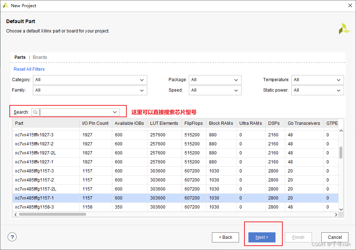Expand the search history dropdown arrow
This screenshot has height=250, width=356.
[115, 112]
